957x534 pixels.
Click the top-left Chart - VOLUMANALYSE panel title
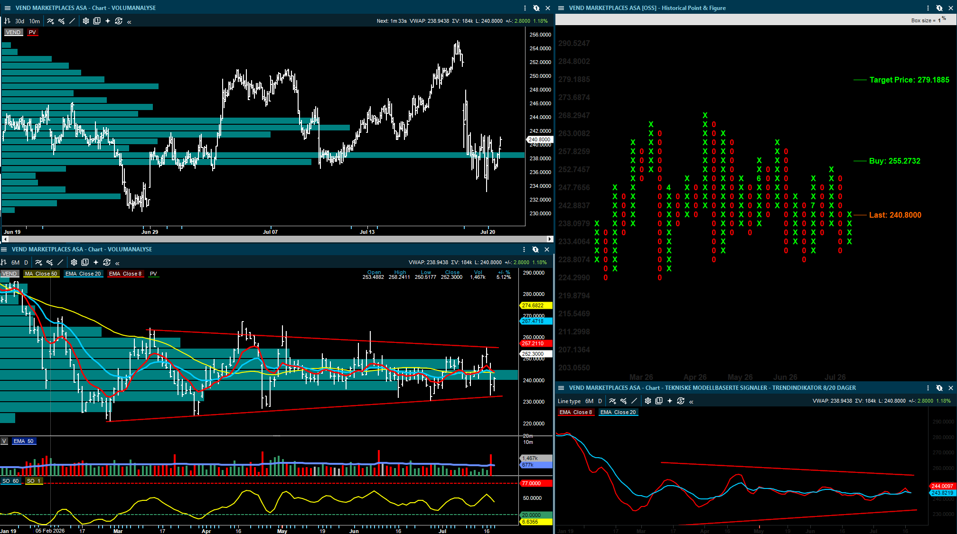point(85,8)
